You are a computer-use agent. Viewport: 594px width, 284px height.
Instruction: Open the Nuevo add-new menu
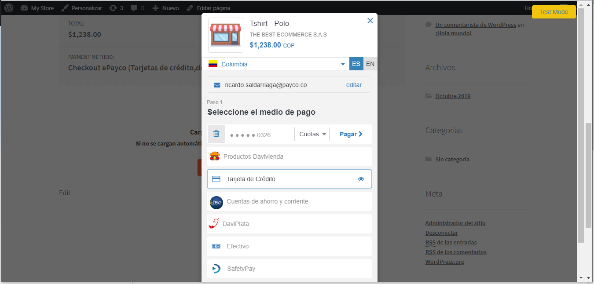point(165,8)
